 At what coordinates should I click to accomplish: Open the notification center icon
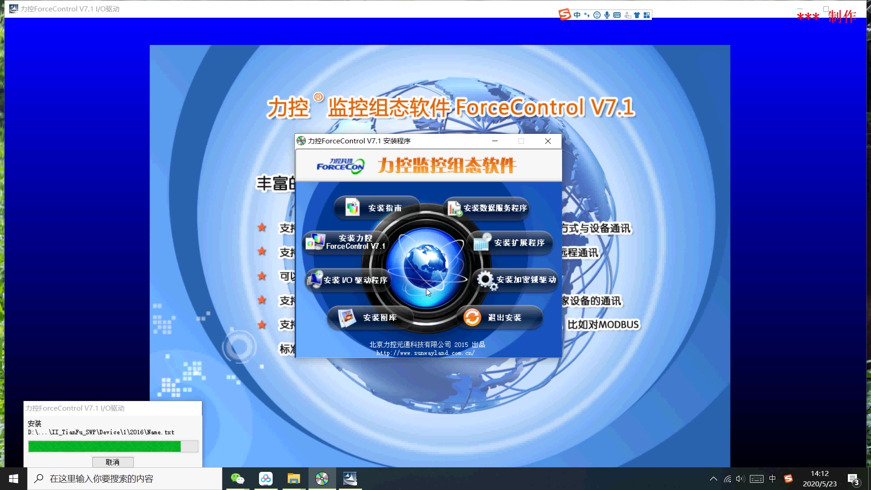853,479
